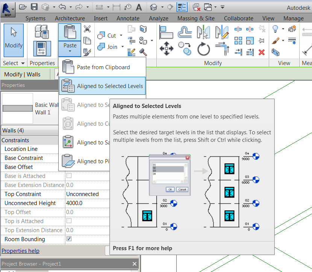312x272 pixels.
Task: Open the default 3D view house icon
Action: tap(153, 8)
